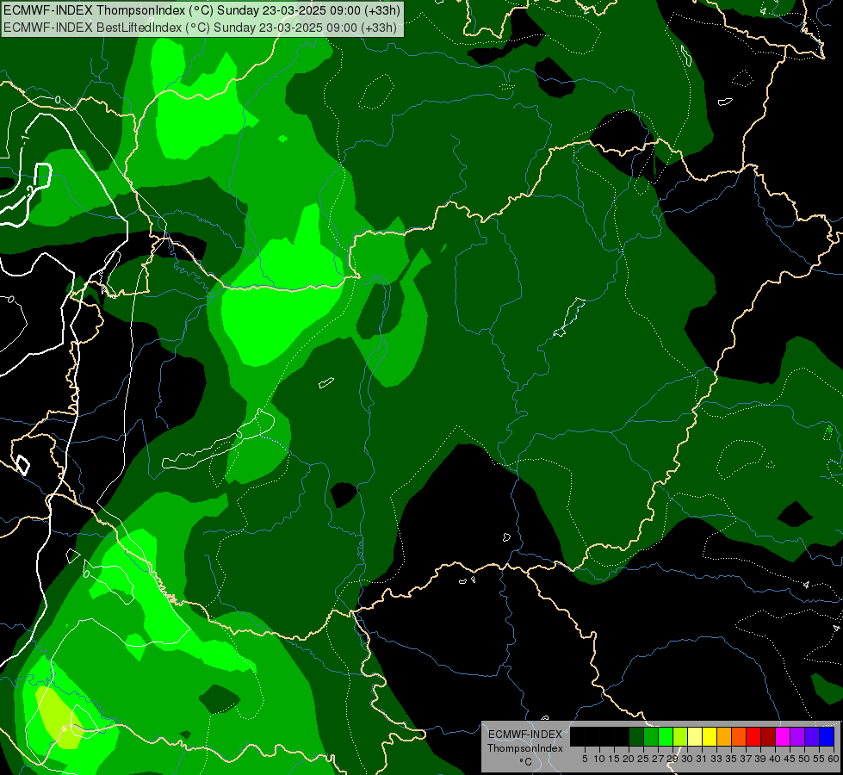Pick the blue 55-60 legend swatch
The width and height of the screenshot is (843, 775).
[x=827, y=736]
